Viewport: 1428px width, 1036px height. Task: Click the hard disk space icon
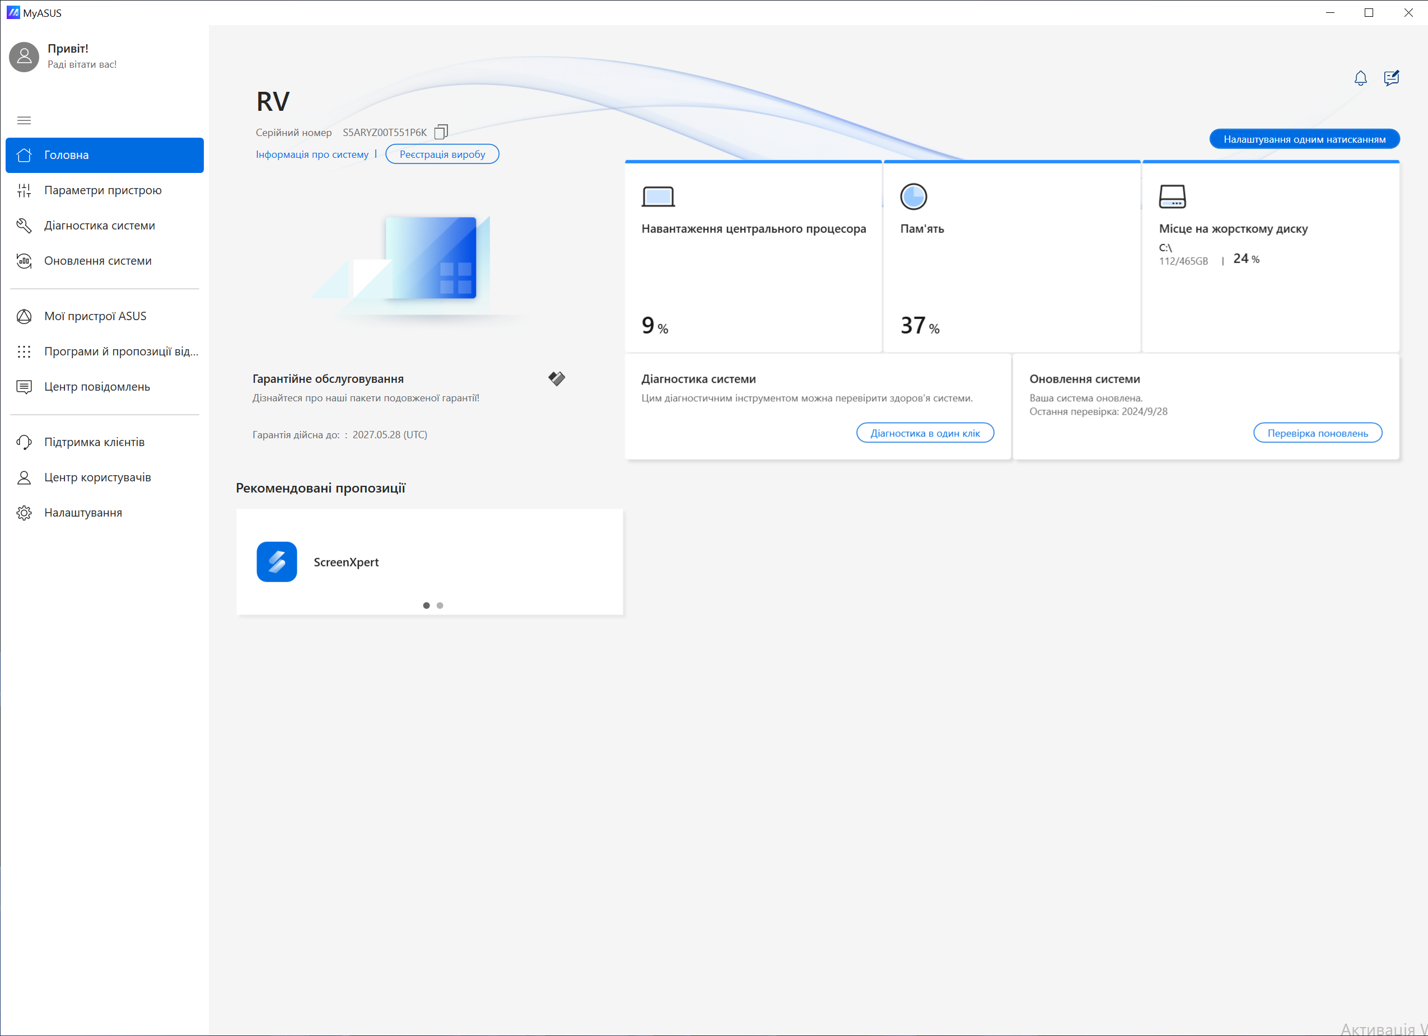point(1172,196)
